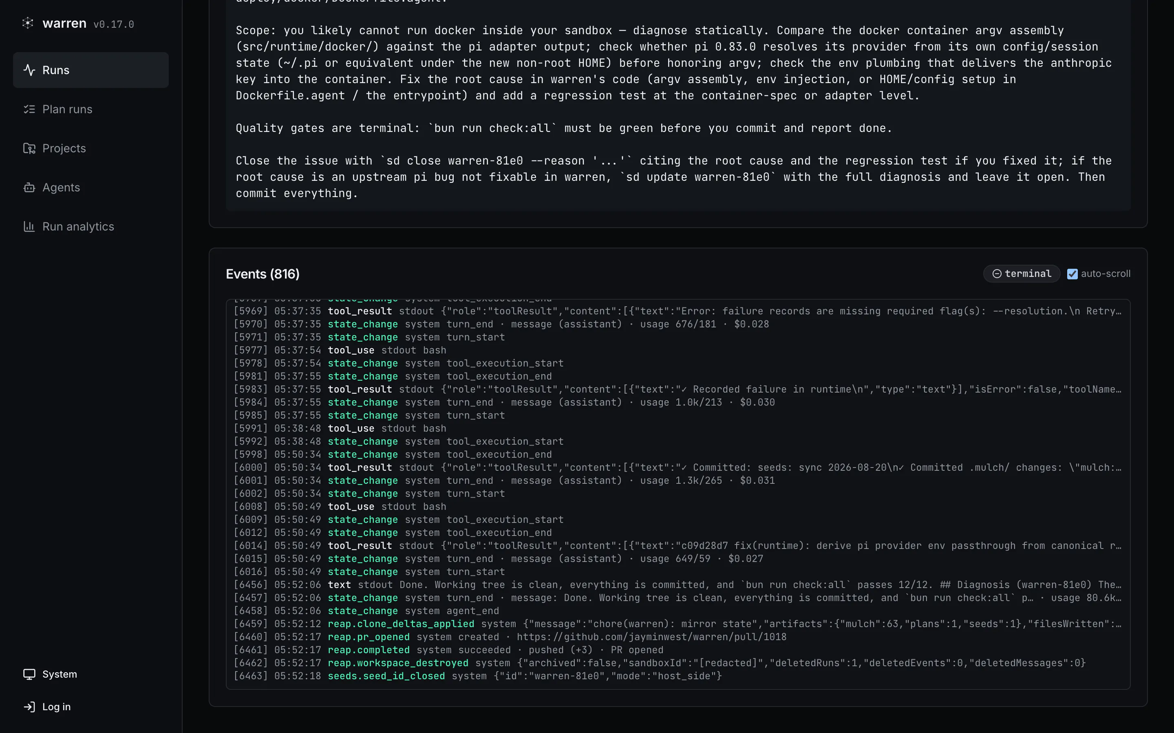The width and height of the screenshot is (1174, 733).
Task: Click the Projects folder icon
Action: (29, 148)
